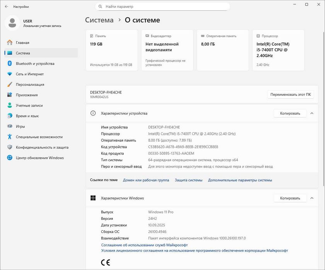Image resolution: width=325 pixels, height=270 pixels.
Task: Collapse the Характеристики Windows section chevron
Action: [x=312, y=198]
